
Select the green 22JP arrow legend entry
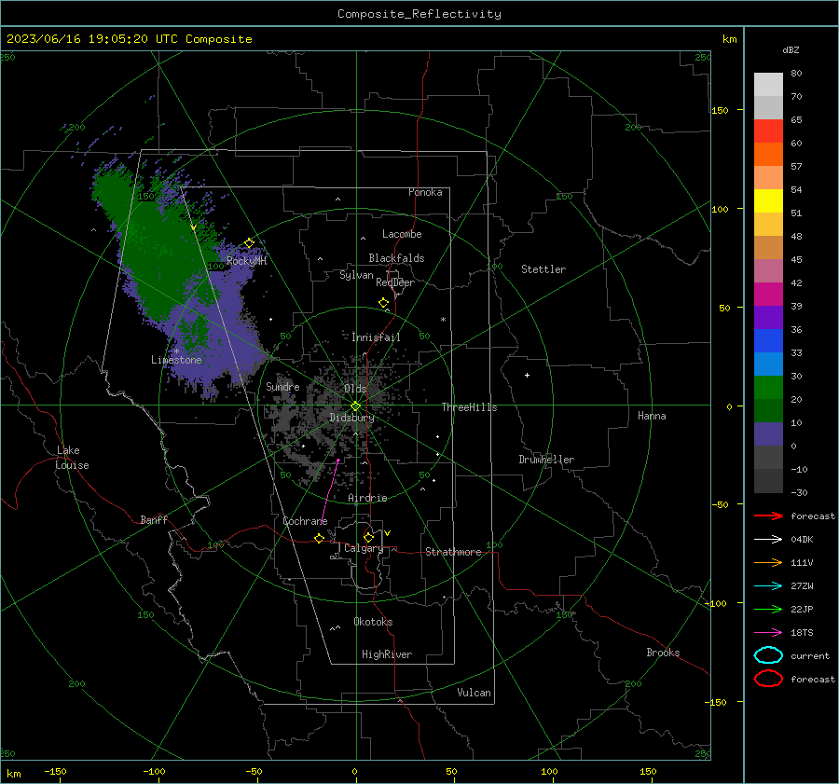click(768, 609)
